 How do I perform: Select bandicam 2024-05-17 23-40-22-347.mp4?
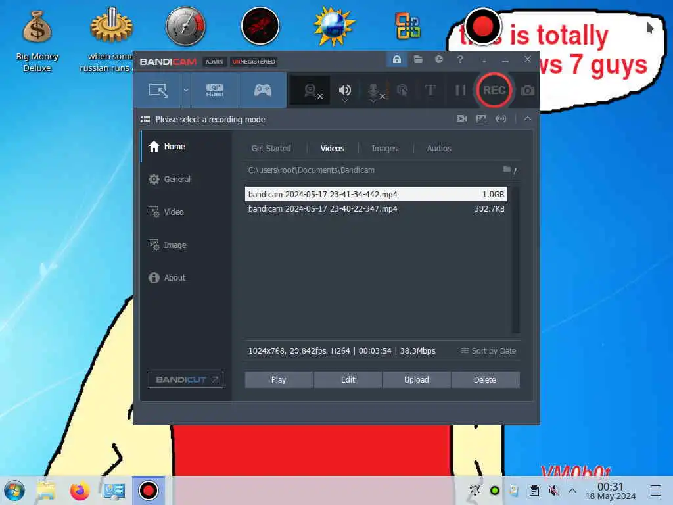coord(376,209)
